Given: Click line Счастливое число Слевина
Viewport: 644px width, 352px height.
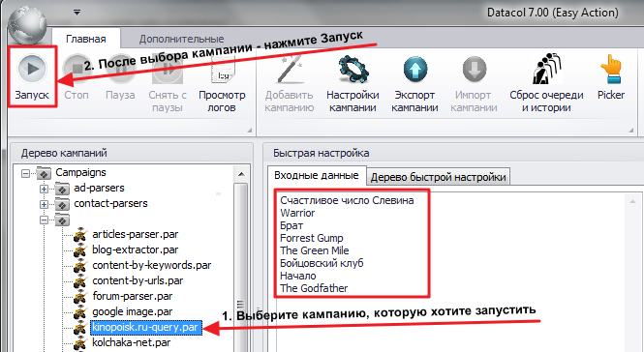Looking at the screenshot, I should point(347,200).
